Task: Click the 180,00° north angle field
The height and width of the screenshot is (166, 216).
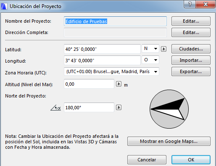Action: pyautogui.click(x=89, y=108)
